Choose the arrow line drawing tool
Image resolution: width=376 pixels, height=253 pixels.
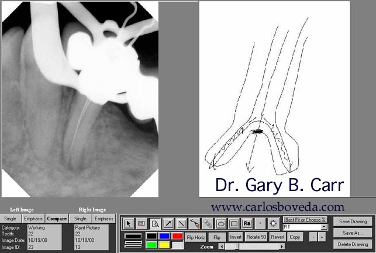click(x=167, y=223)
